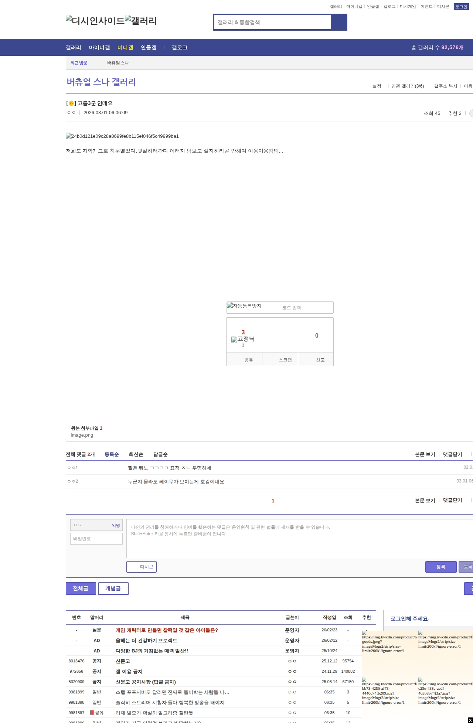Image resolution: width=473 pixels, height=723 pixels.
Task: Click the 디시인사이드 logo image
Action: [x=95, y=20]
